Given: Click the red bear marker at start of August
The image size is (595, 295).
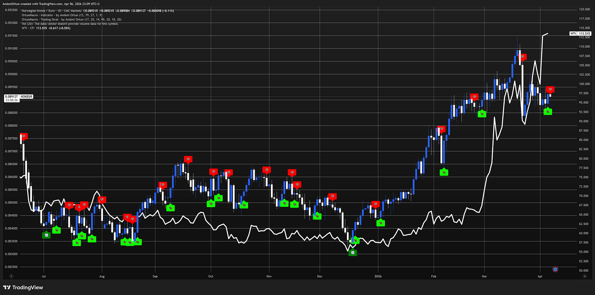Looking at the screenshot, I should (x=102, y=200).
